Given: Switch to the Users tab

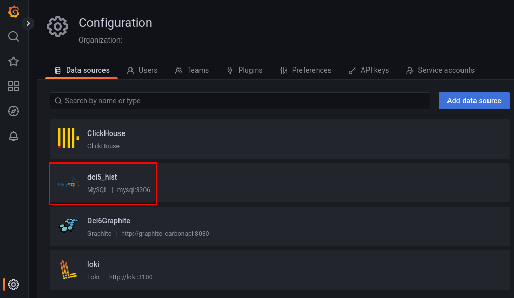Looking at the screenshot, I should pyautogui.click(x=142, y=70).
